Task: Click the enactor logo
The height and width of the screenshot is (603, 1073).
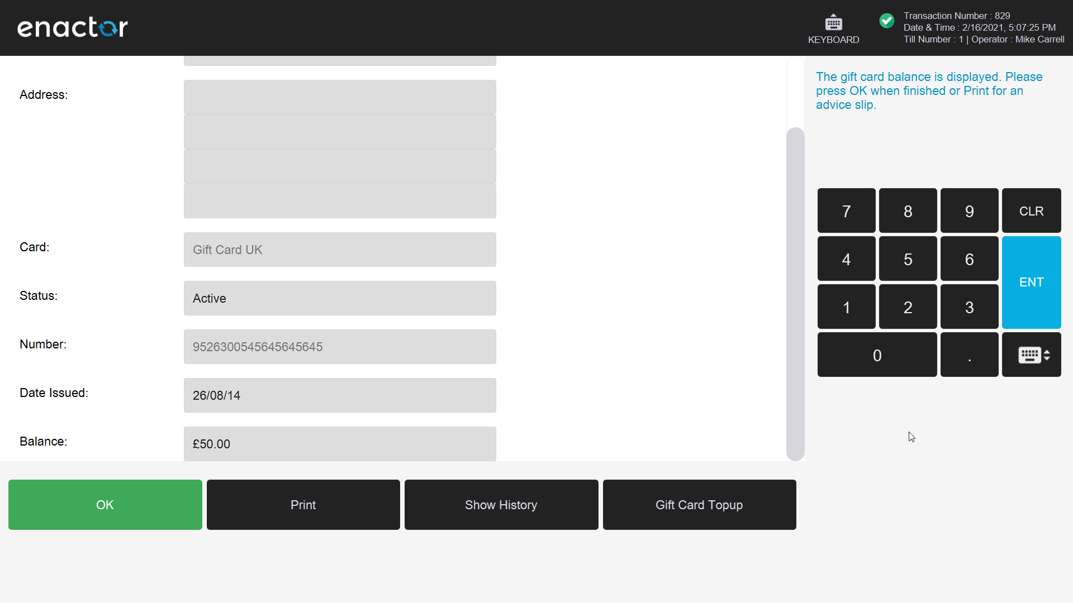Action: click(72, 27)
